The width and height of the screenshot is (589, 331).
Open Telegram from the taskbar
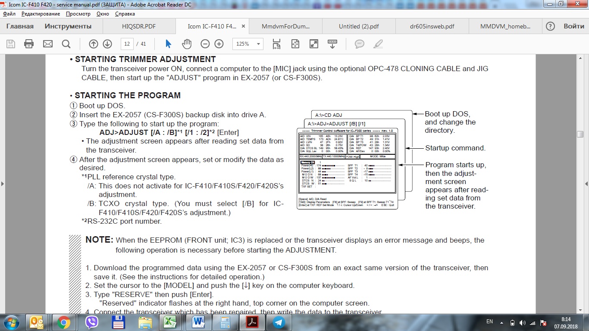point(279,322)
